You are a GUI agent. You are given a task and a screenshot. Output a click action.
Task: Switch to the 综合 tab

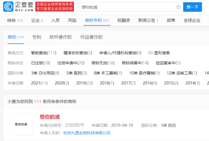pyautogui.click(x=15, y=21)
